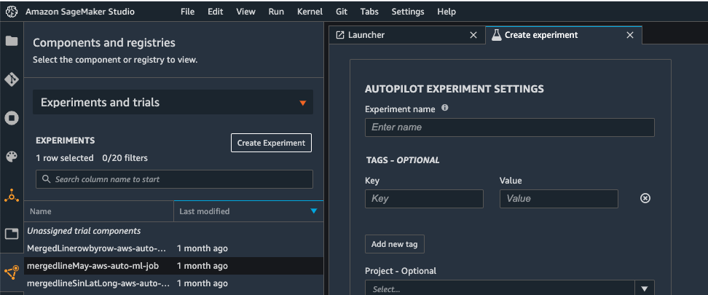Viewport: 708px width, 295px height.
Task: Click the '0/20 filters' text
Action: tap(125, 158)
